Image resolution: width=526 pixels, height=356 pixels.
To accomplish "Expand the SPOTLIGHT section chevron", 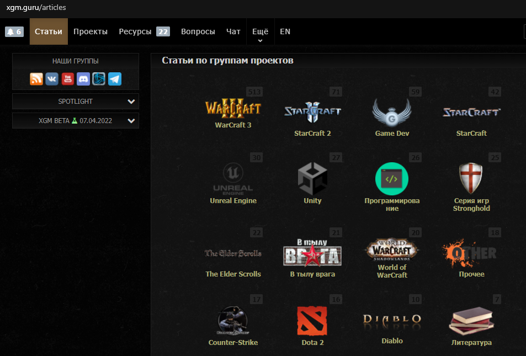I will tap(131, 102).
